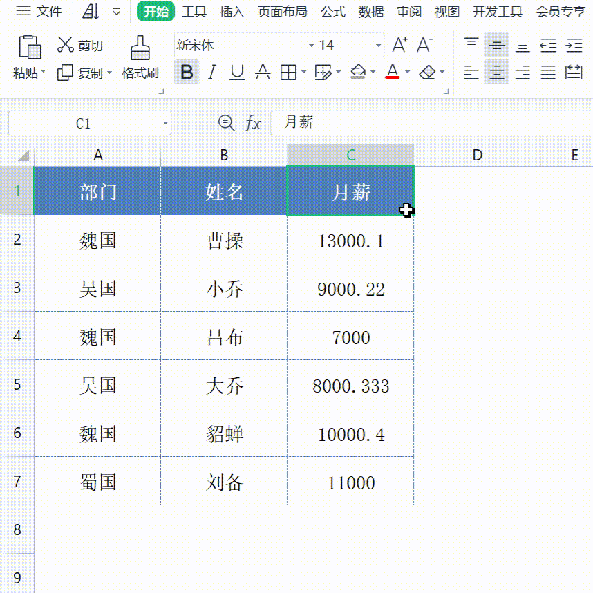Click the distributed alignment icon

coord(574,72)
